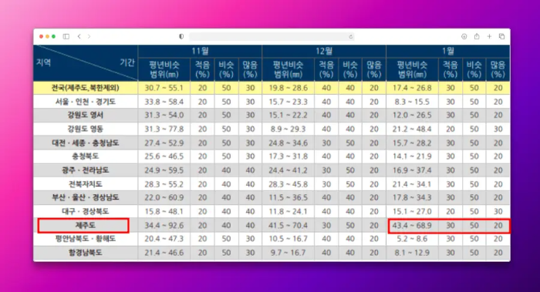
Task: Open the downloads icon in the toolbar
Action: click(464, 36)
